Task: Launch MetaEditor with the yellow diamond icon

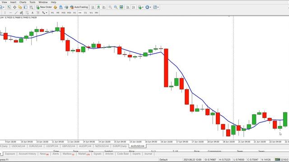Action: pyautogui.click(x=55, y=7)
